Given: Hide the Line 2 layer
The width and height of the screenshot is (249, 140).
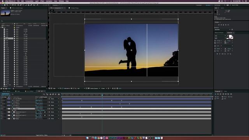Looking at the screenshot, I should pyautogui.click(x=1, y=102).
